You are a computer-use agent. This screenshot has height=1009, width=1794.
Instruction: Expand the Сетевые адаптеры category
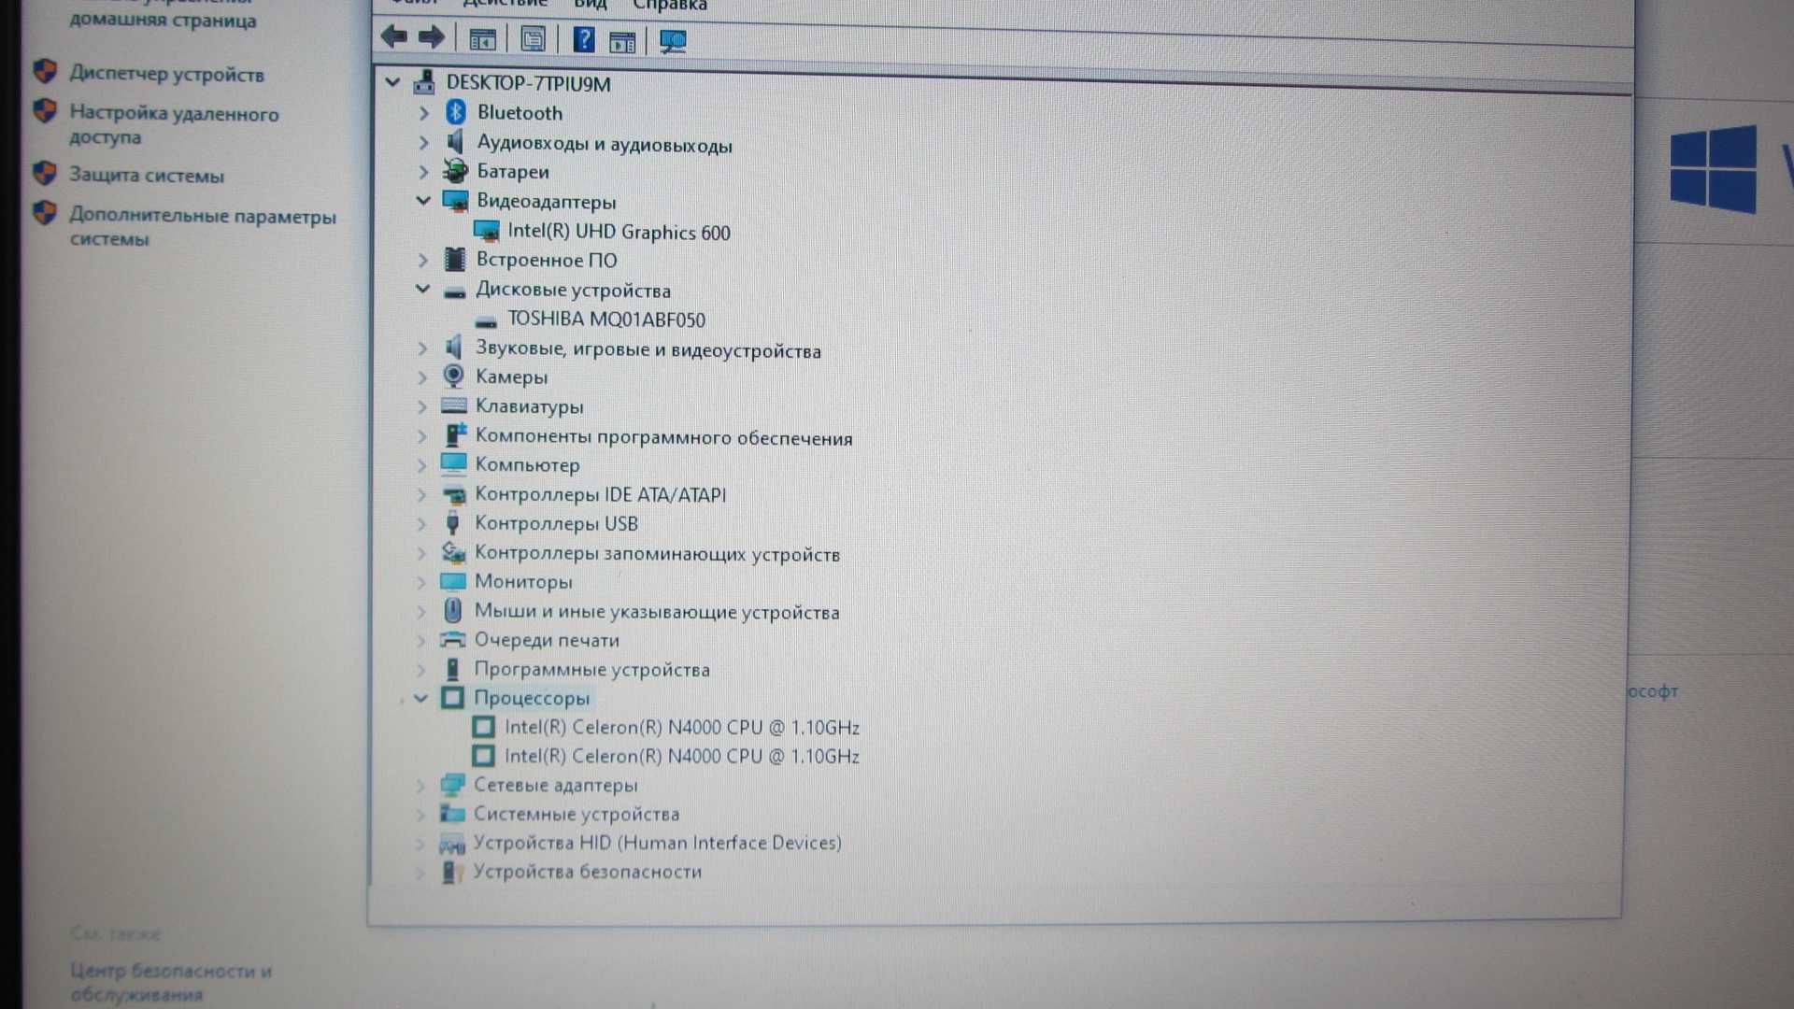422,785
